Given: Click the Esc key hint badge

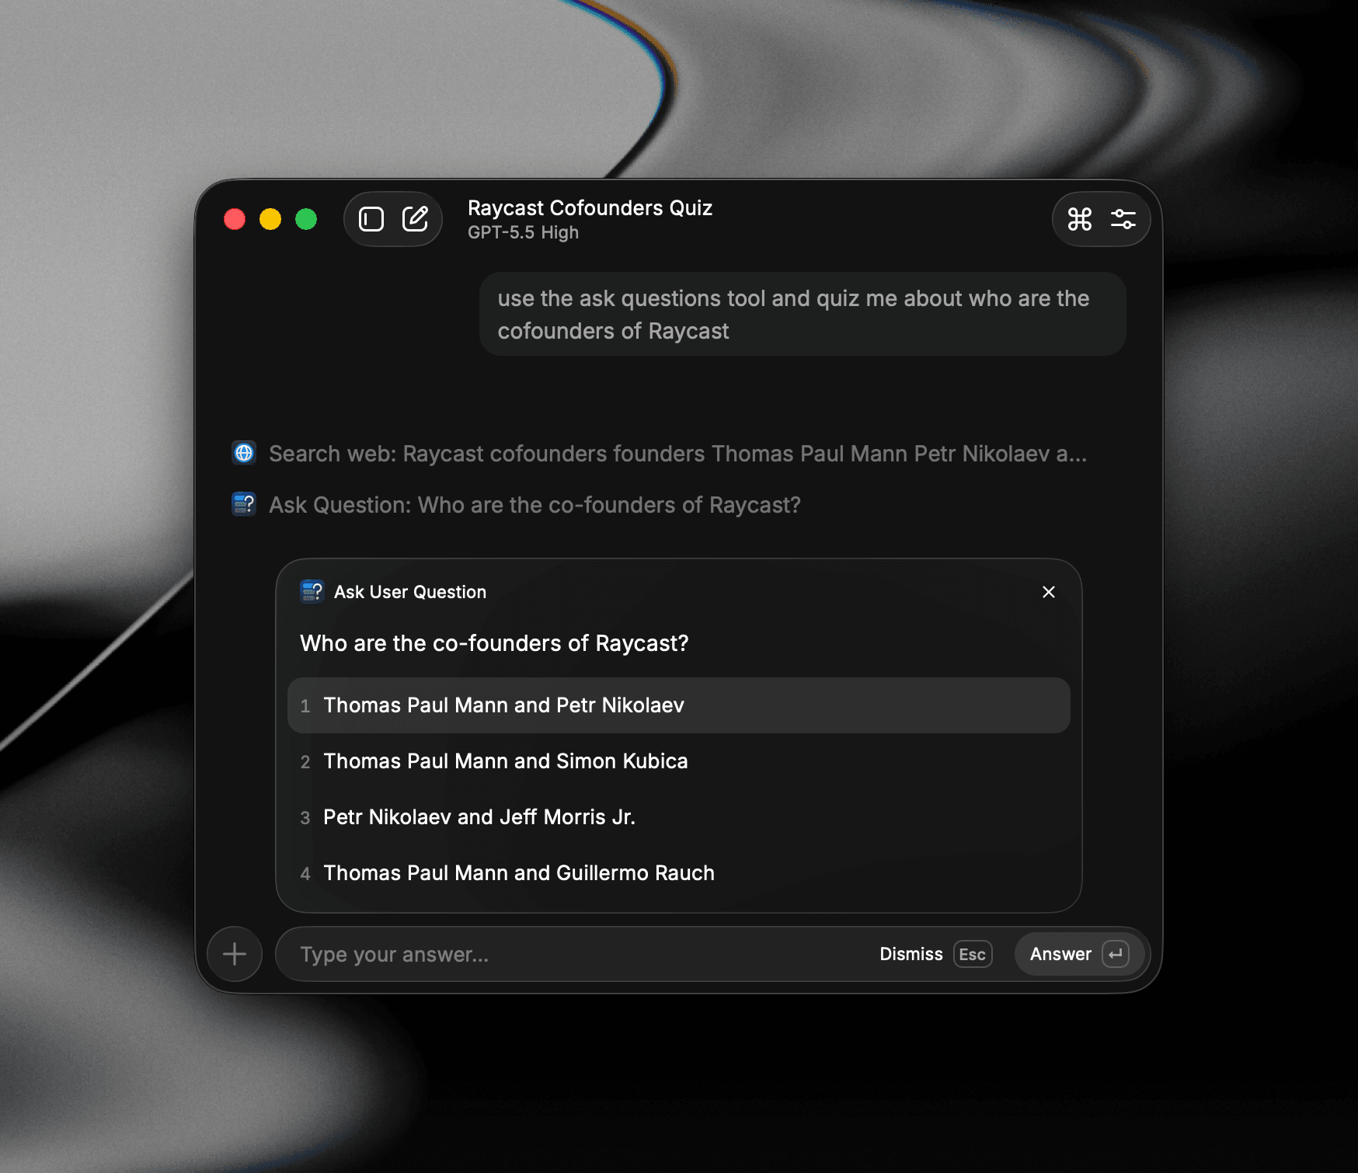Looking at the screenshot, I should click(x=973, y=954).
